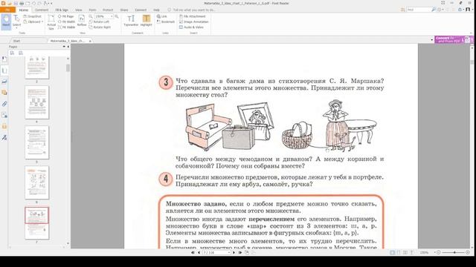The height and width of the screenshot is (267, 476).
Task: Add a Bookmark
Action: (166, 22)
